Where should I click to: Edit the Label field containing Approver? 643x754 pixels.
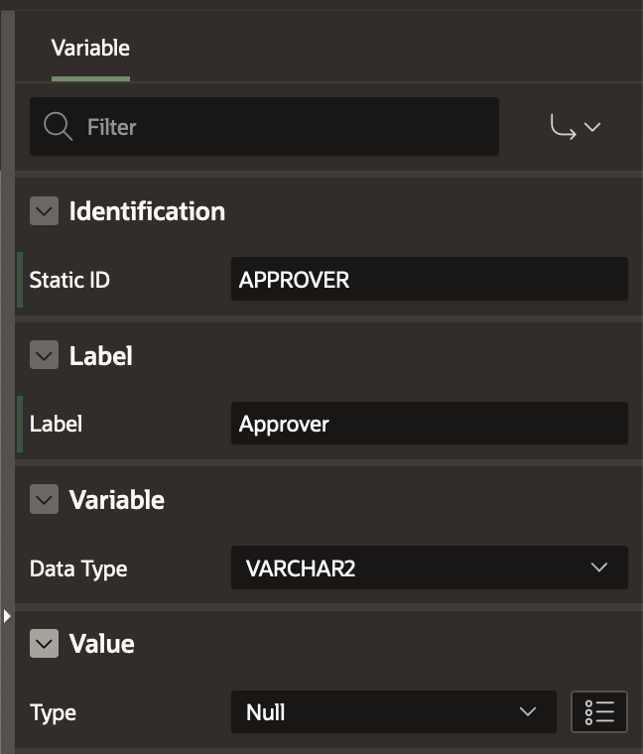click(429, 424)
